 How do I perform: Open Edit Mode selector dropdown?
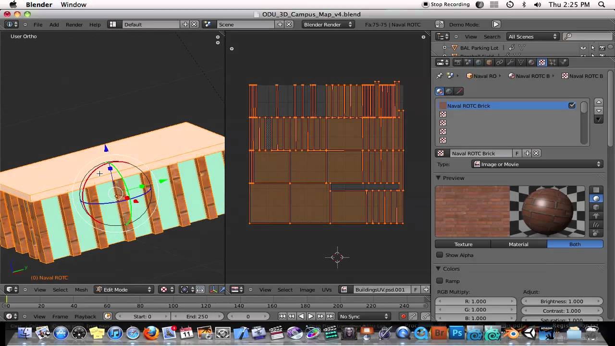click(x=123, y=289)
